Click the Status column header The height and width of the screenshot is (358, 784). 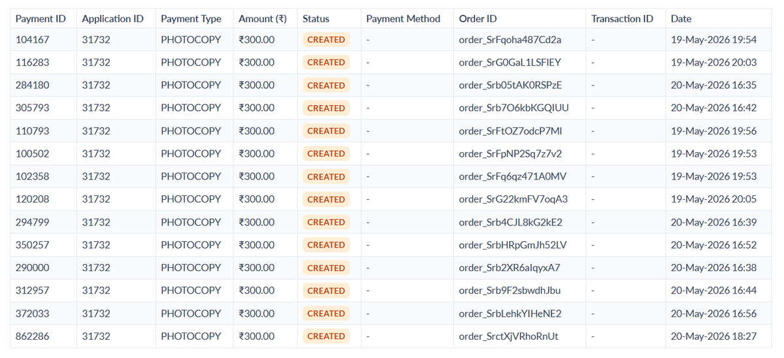coord(316,19)
